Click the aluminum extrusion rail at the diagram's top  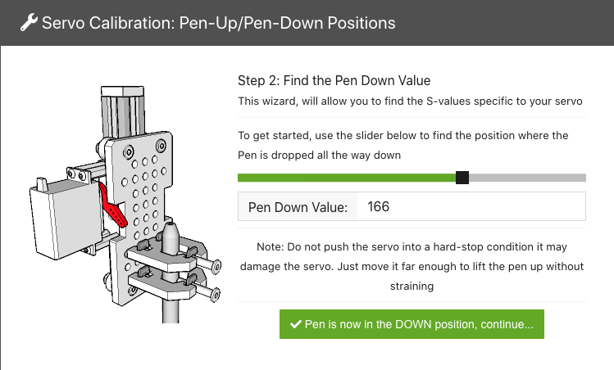point(123,111)
